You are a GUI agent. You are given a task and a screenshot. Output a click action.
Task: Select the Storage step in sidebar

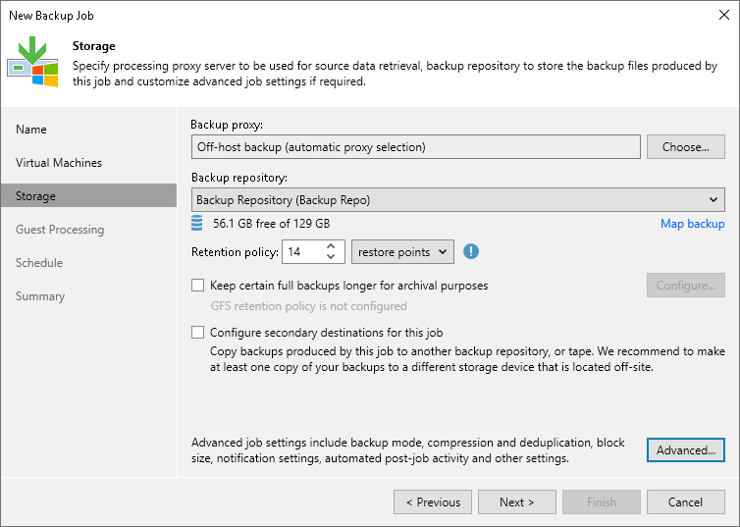35,196
